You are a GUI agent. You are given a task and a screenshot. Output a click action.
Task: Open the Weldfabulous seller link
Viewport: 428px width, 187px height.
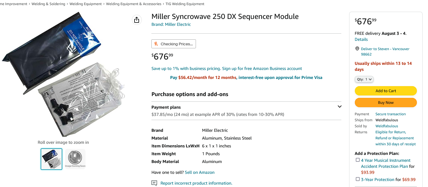pos(387,126)
